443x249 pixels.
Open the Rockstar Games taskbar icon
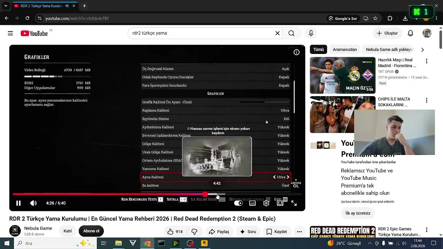pyautogui.click(x=204, y=243)
